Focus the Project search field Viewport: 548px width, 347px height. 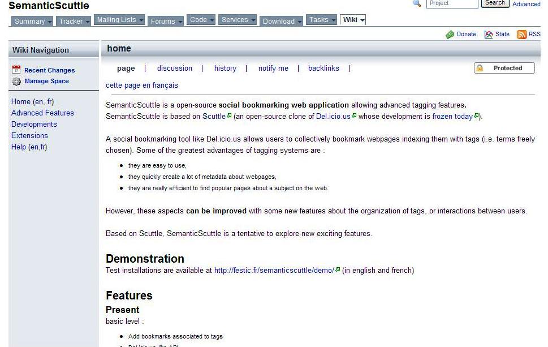click(x=452, y=3)
